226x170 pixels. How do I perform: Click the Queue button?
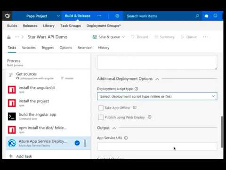tap(189, 37)
